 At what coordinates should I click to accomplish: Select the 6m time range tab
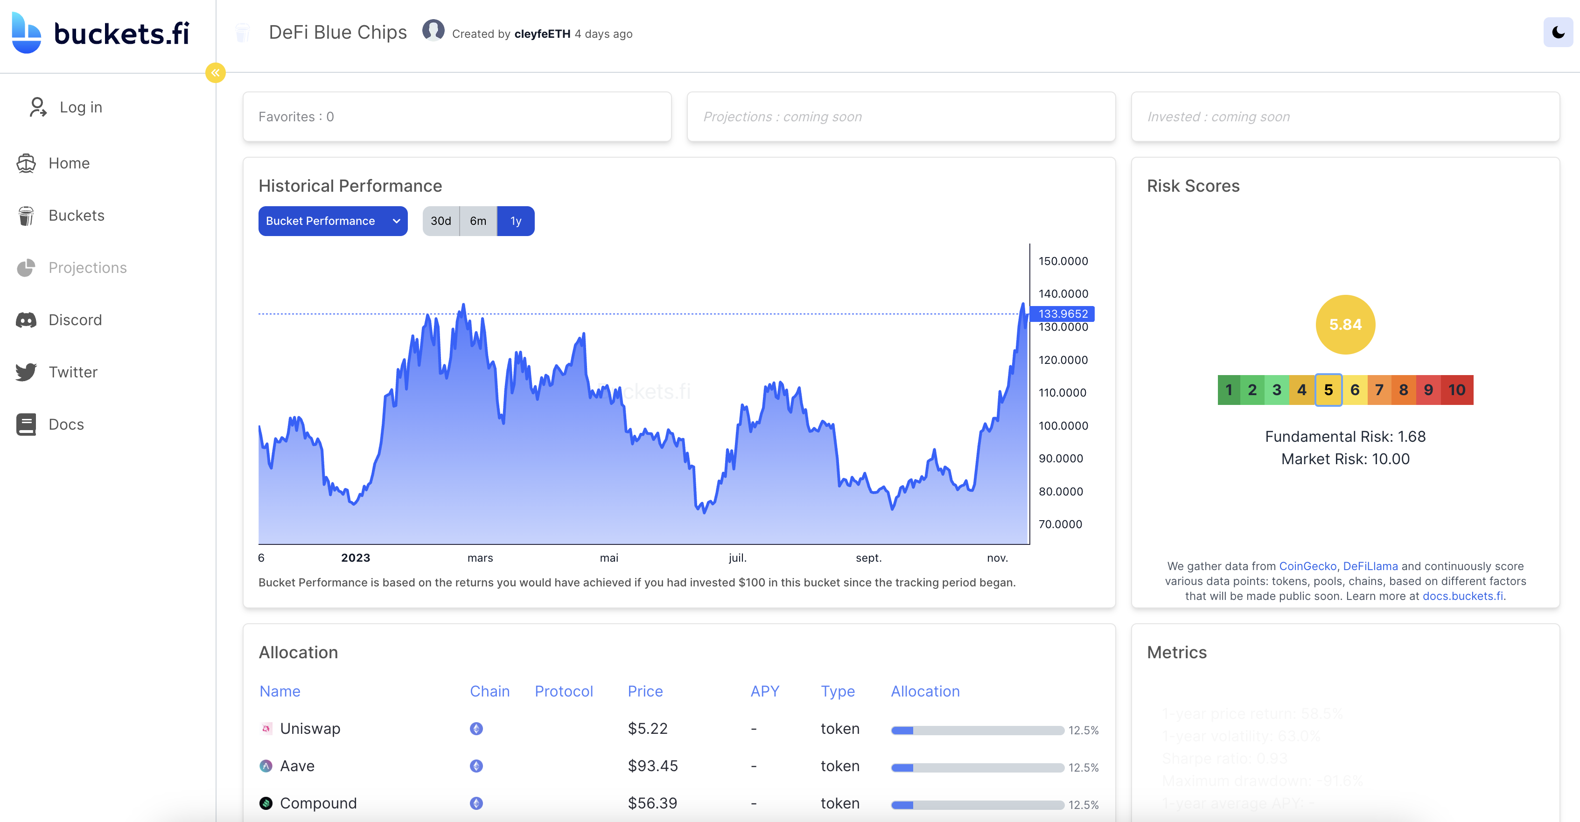pos(478,221)
